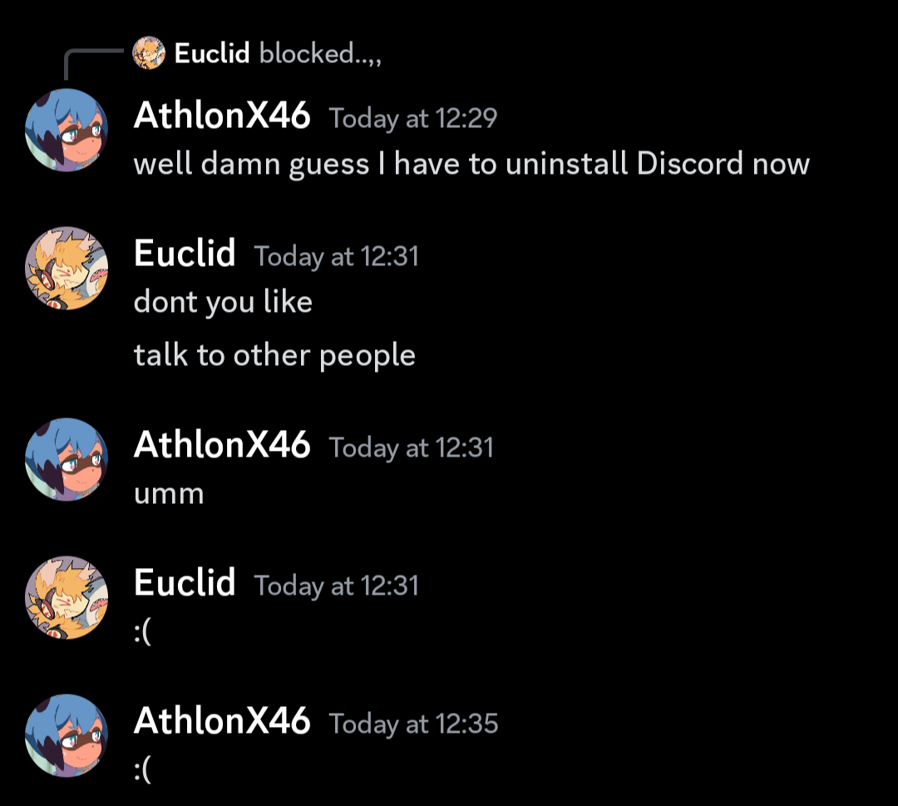The height and width of the screenshot is (806, 898).
Task: Open the Euclid username above "dont you like"
Action: (x=185, y=254)
